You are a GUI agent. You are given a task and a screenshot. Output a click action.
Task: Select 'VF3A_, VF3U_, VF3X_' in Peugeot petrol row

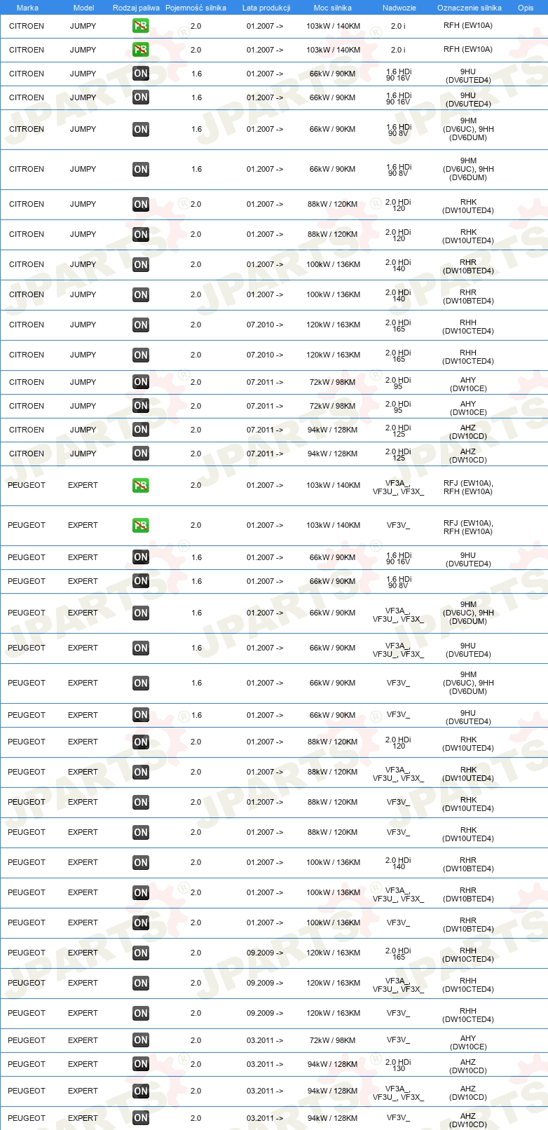point(398,487)
